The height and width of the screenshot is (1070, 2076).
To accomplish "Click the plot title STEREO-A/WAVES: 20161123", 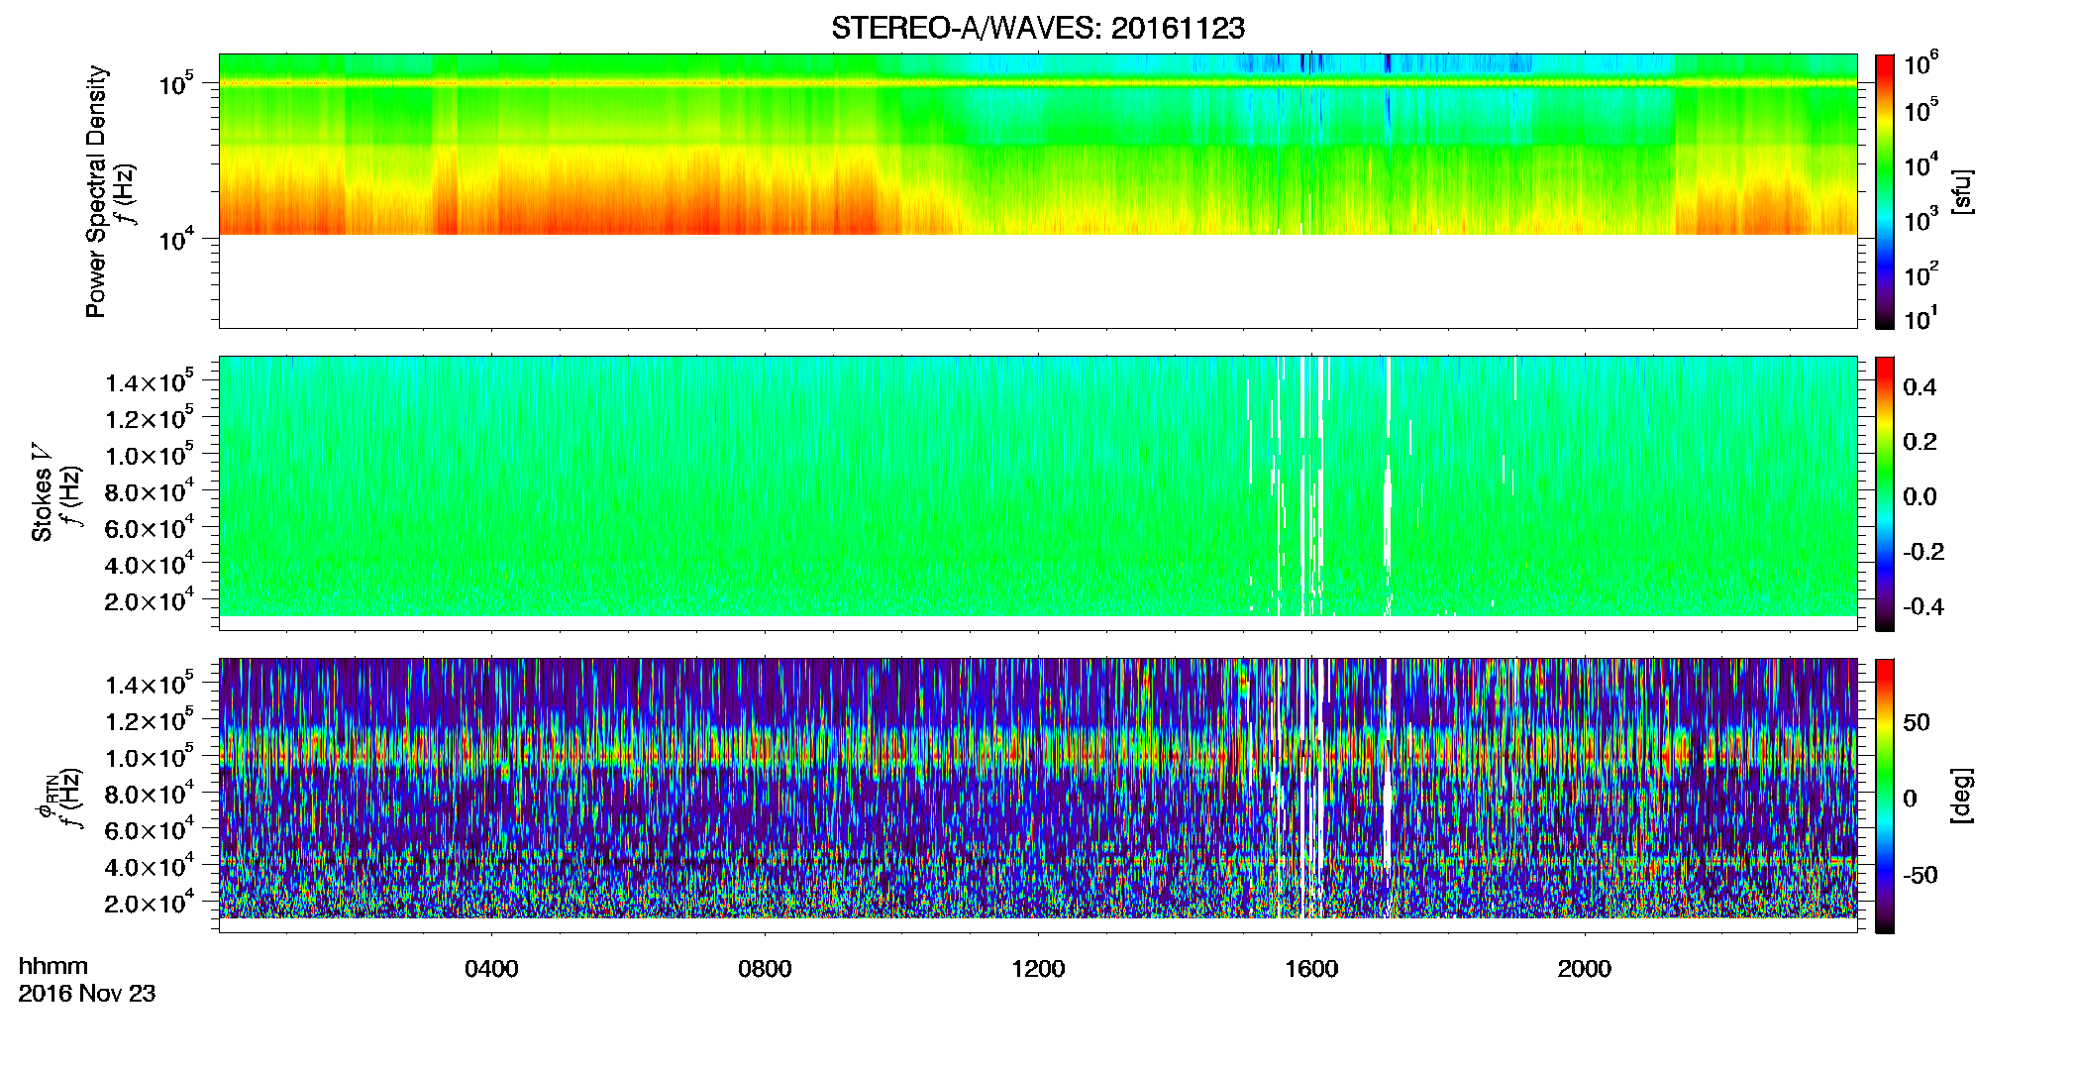I will [x=1037, y=29].
